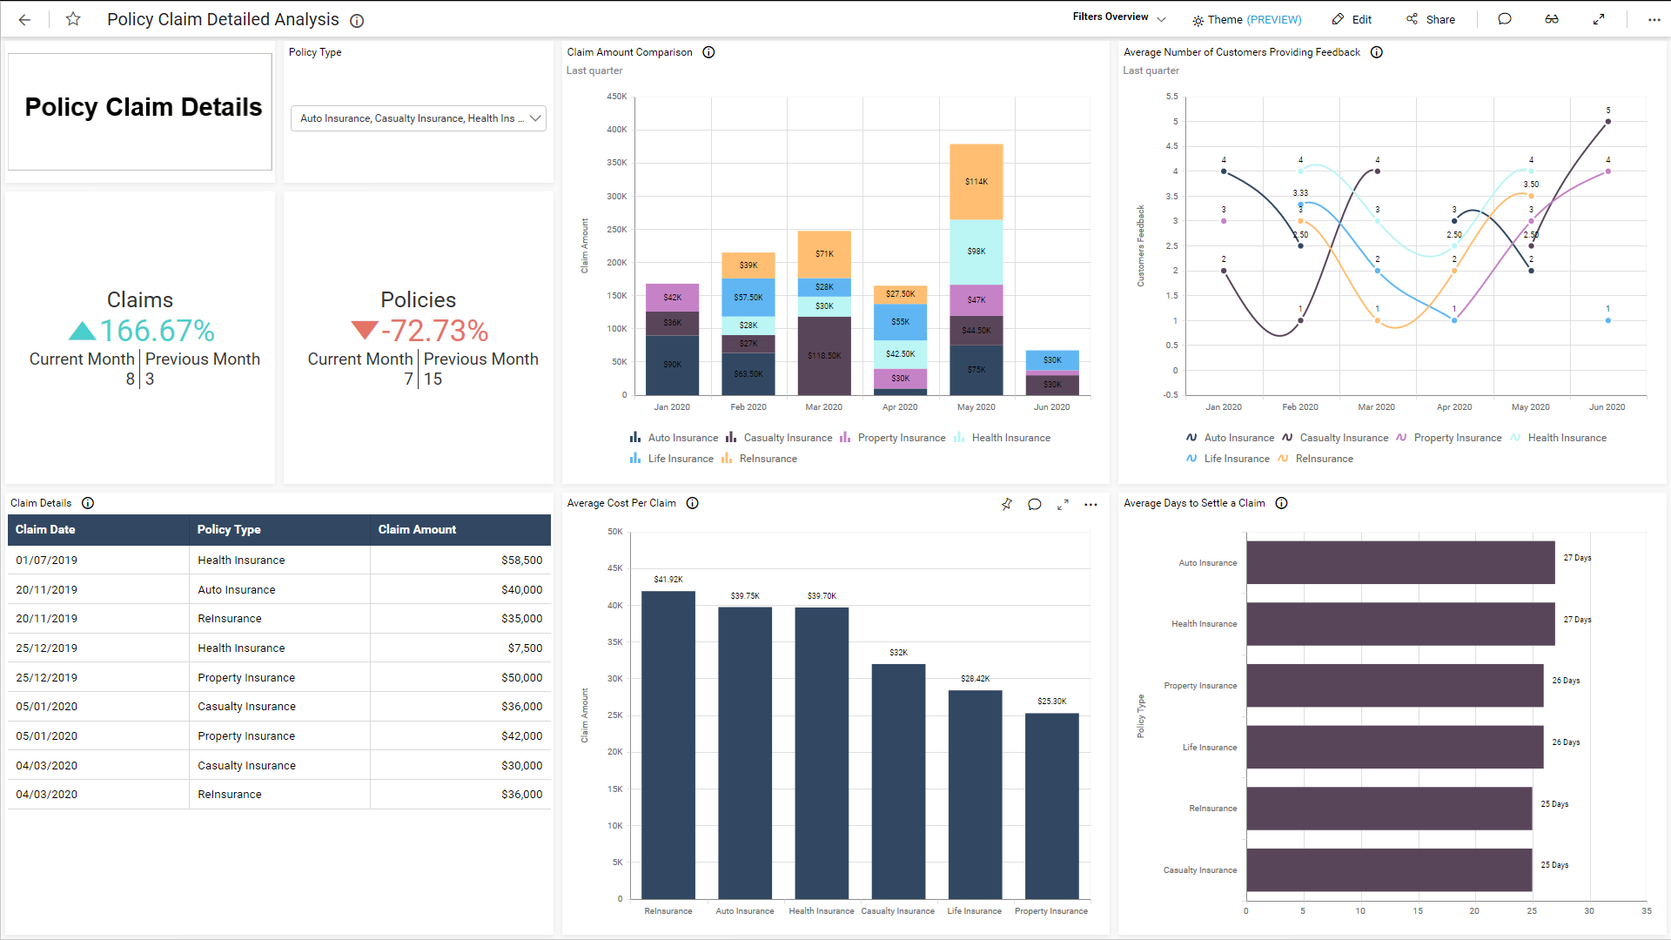
Task: Open the top-right ellipsis options menu
Action: click(1654, 19)
